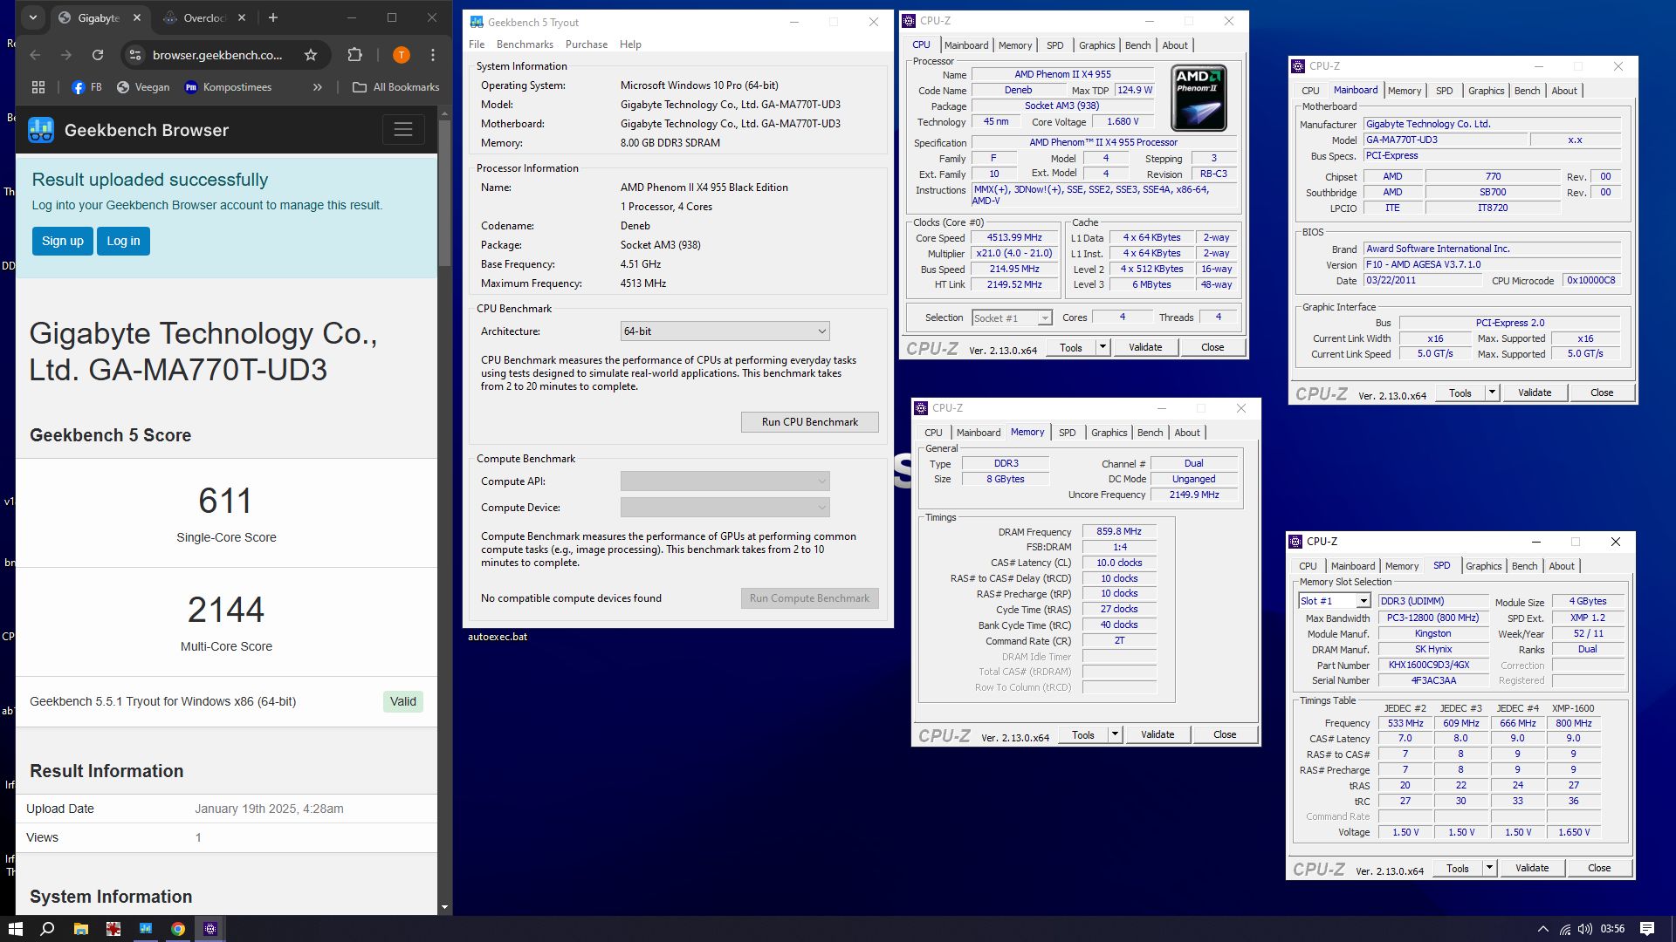Image resolution: width=1676 pixels, height=942 pixels.
Task: Show more bookmarks via the chevron
Action: (317, 87)
